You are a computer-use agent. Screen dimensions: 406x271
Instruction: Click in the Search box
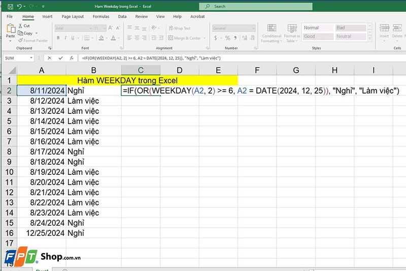256,7
